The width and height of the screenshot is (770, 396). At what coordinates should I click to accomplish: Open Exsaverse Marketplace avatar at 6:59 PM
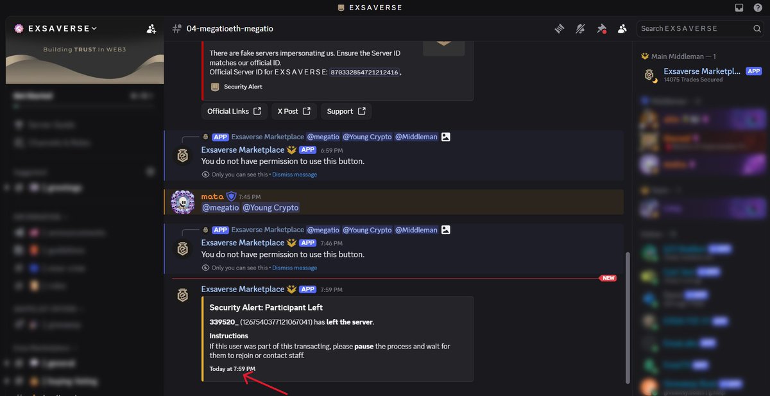(x=182, y=156)
